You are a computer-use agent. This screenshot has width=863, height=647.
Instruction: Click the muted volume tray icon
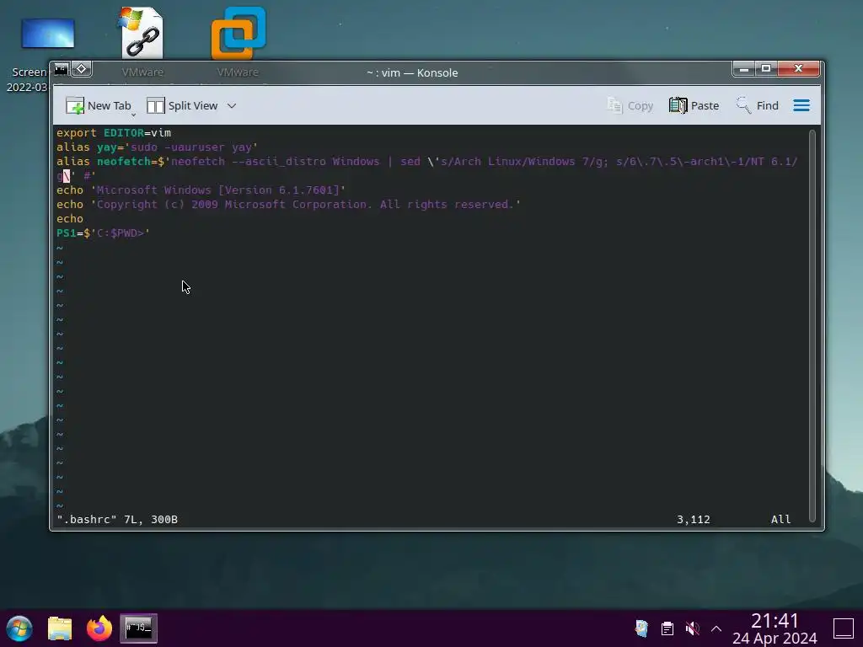point(693,628)
